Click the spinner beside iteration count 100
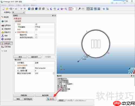135x106 pixels. tap(54, 73)
